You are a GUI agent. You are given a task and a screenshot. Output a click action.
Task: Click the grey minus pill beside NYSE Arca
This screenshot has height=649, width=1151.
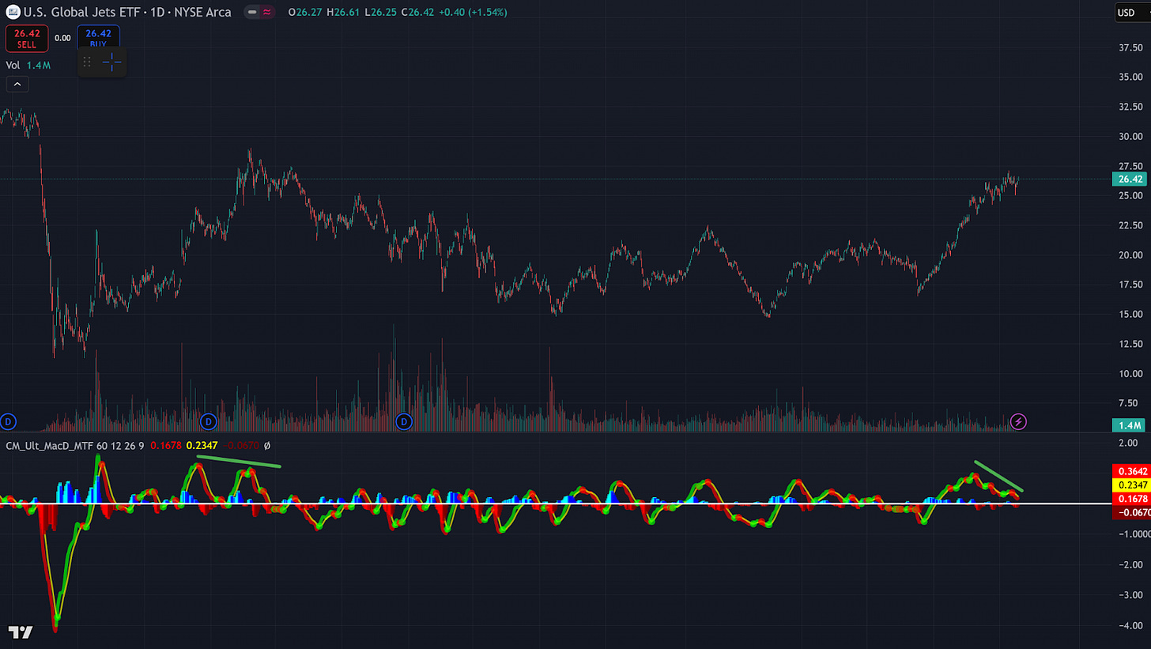click(x=252, y=12)
